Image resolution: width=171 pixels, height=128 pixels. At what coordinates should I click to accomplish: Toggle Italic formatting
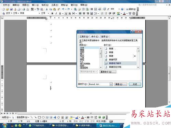tap(56, 13)
